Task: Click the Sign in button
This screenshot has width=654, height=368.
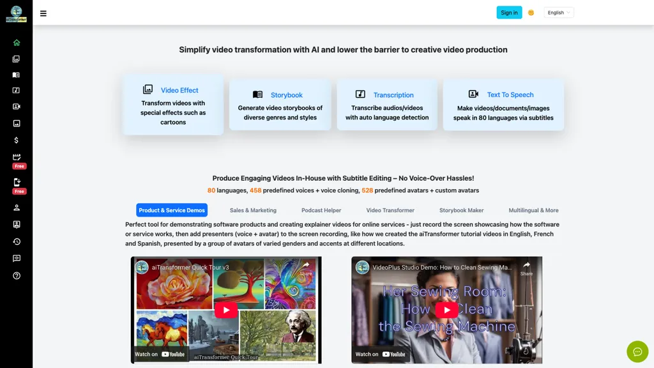Action: click(x=509, y=13)
